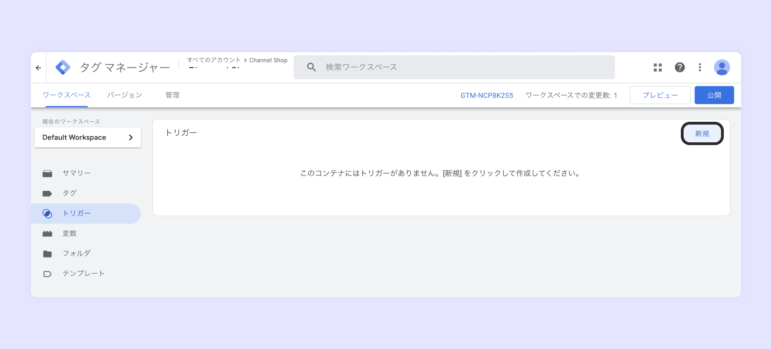Click the 現在のワークスペース label
Screen dimensions: 771x349
pyautogui.click(x=71, y=122)
